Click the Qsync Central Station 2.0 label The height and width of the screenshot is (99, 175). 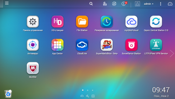point(156,30)
